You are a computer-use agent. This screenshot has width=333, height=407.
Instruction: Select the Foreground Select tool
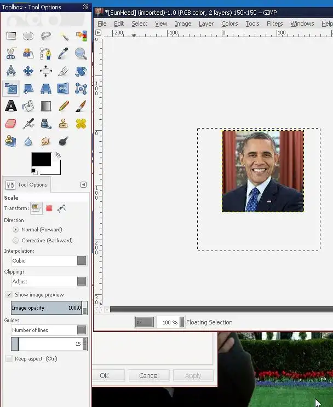(28, 54)
